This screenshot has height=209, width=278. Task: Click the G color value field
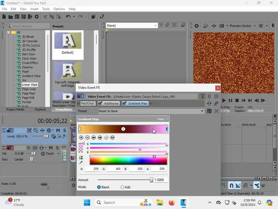pyautogui.click(x=114, y=169)
